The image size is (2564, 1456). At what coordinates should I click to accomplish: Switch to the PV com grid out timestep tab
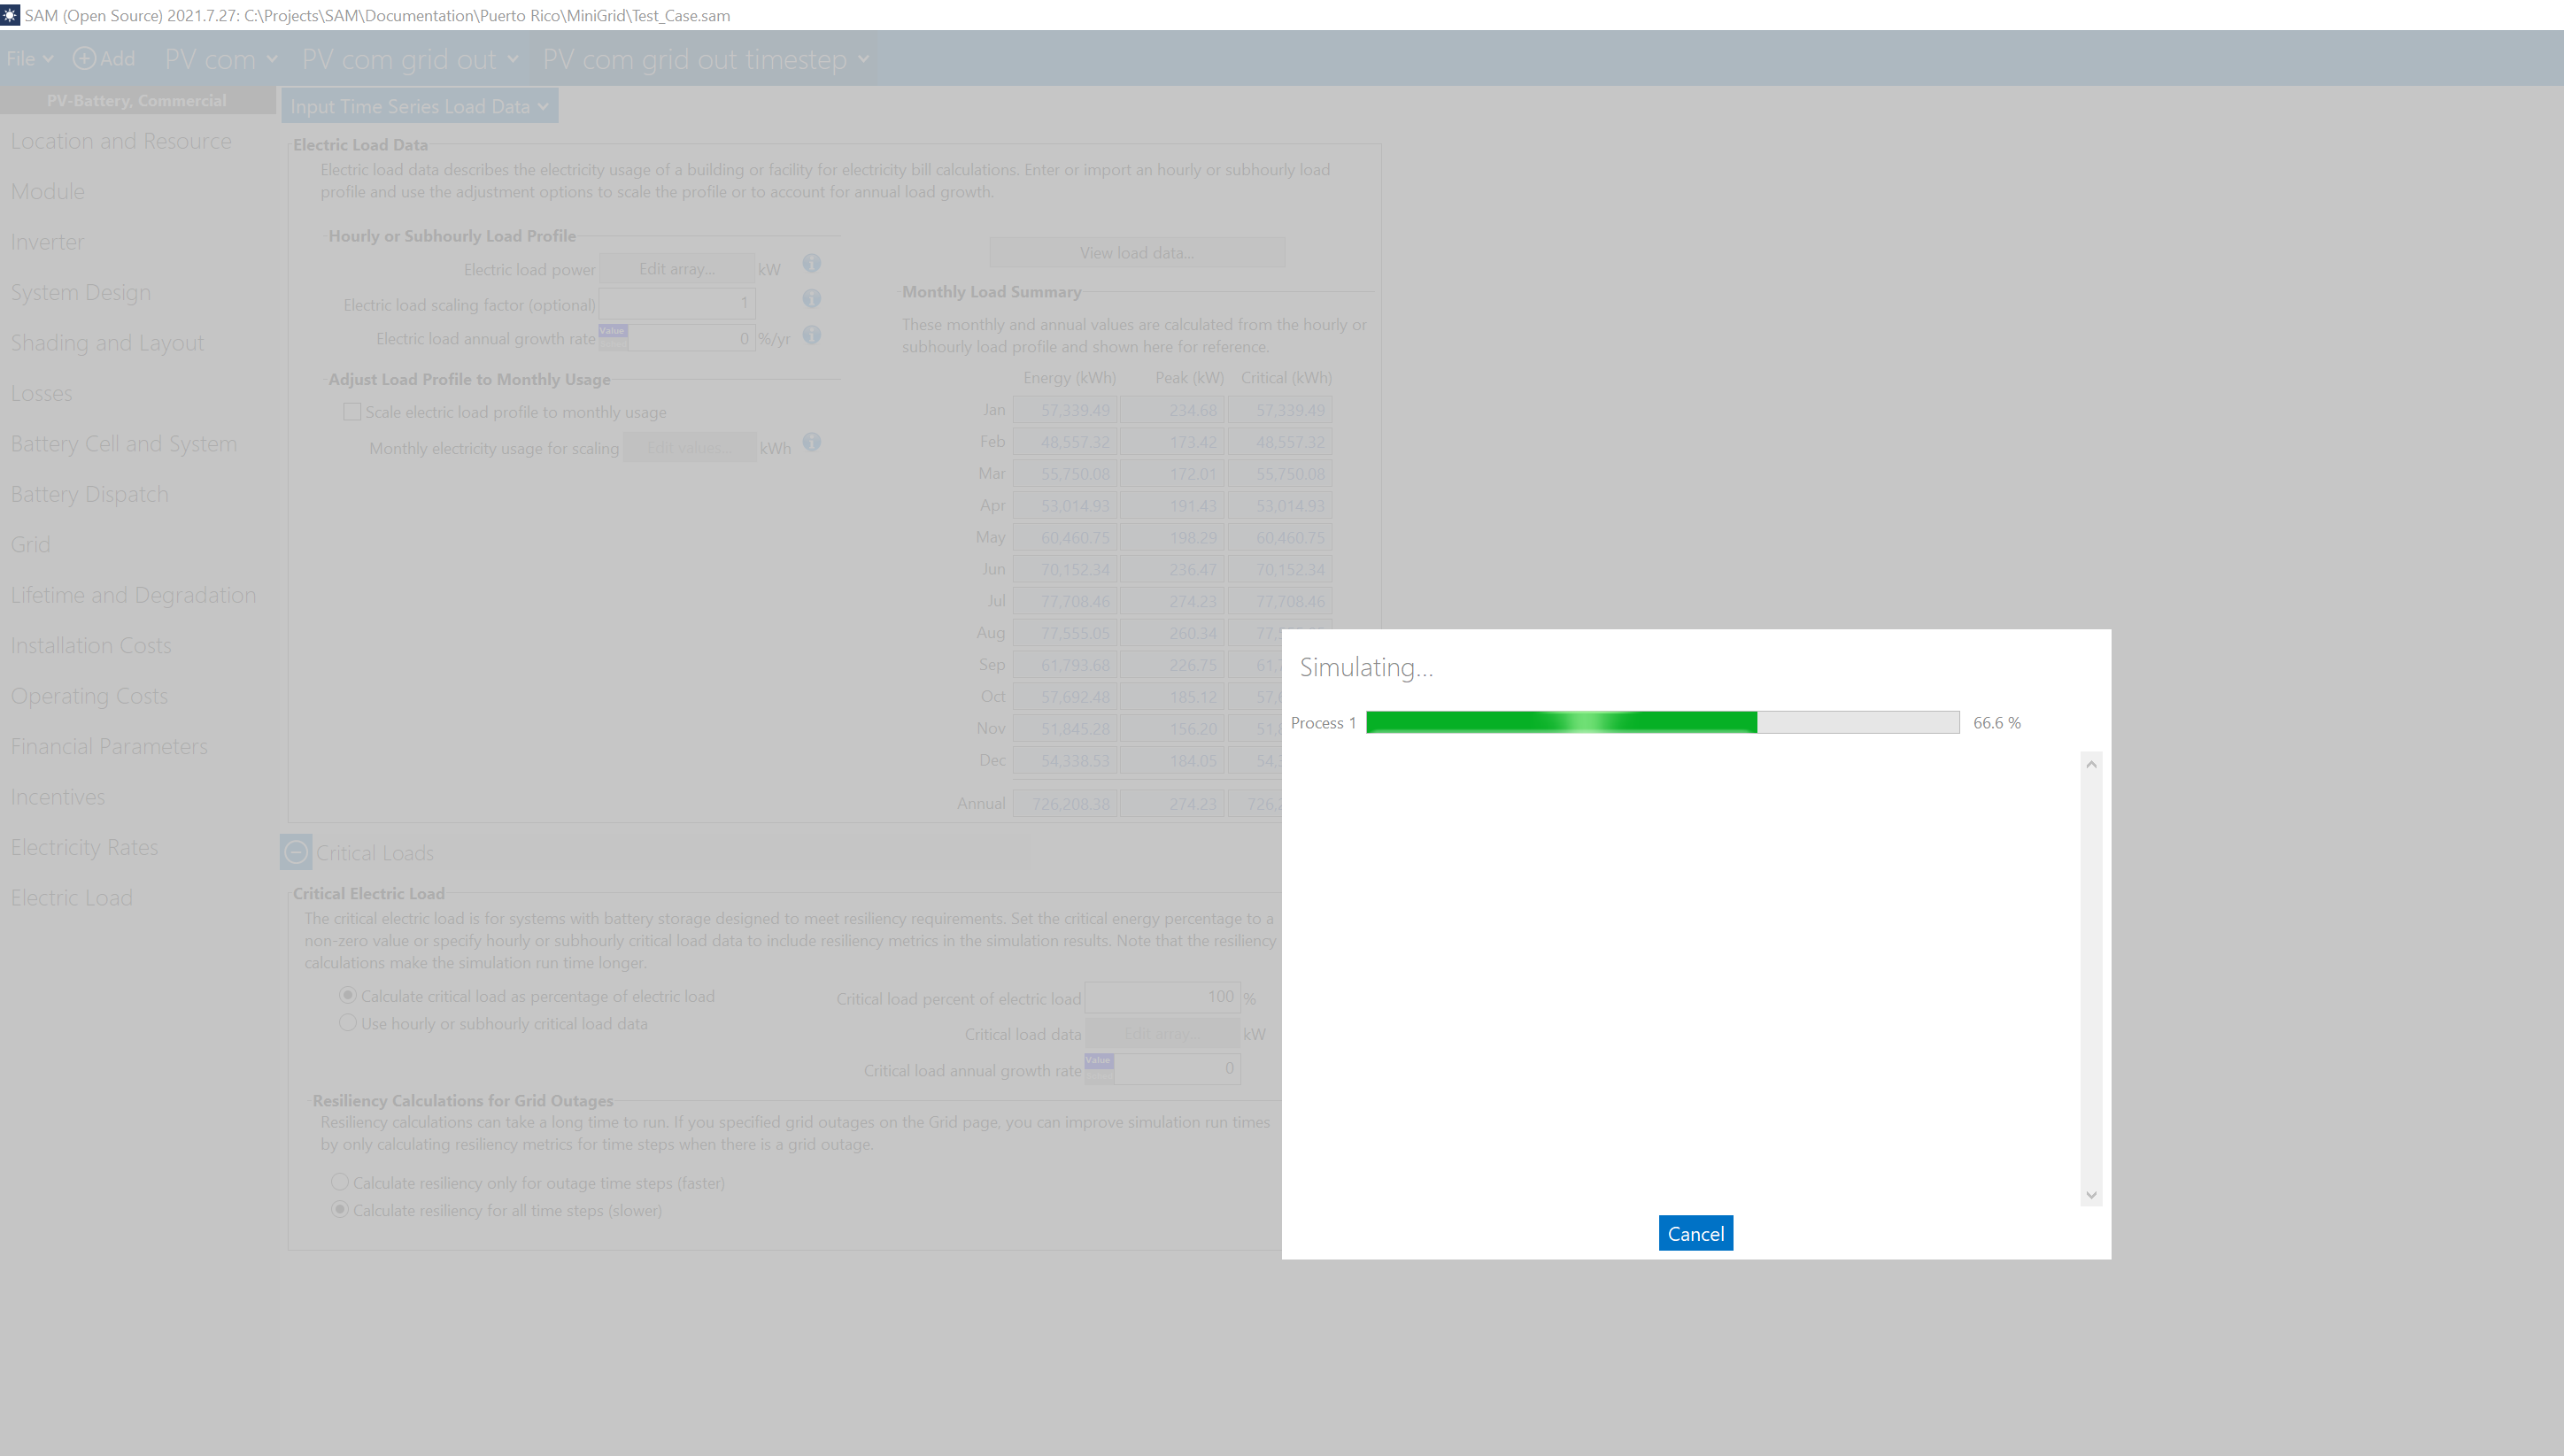click(x=694, y=59)
